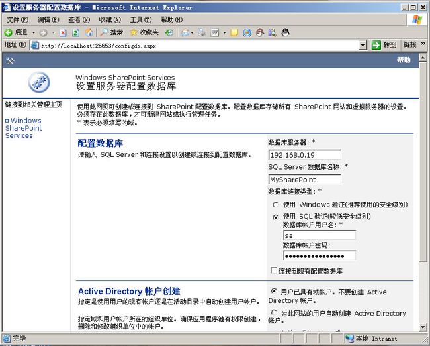Click the Refresh page icon
430x346 pixels.
click(75, 33)
